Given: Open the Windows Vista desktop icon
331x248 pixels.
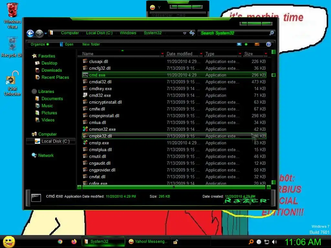Looking at the screenshot, I should pos(12,15).
